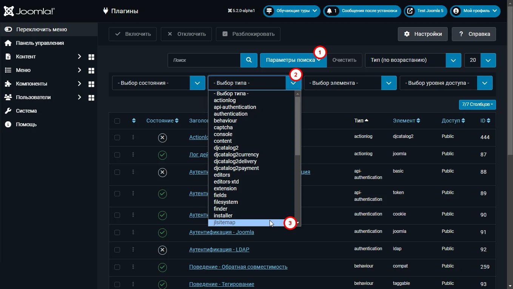513x289 pixels.
Task: Open the Content dashboard grid icon
Action: point(91,57)
